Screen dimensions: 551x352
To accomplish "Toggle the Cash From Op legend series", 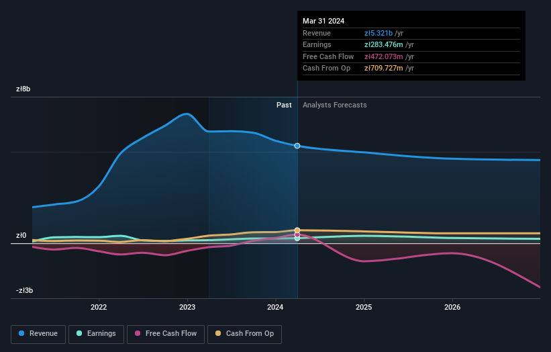I will click(x=244, y=334).
